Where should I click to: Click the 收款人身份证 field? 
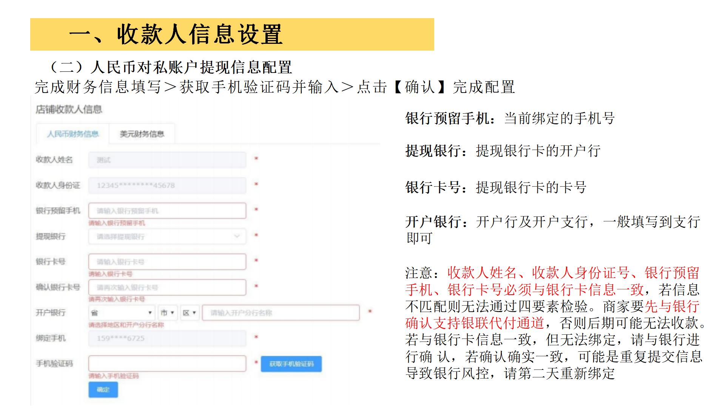(167, 185)
